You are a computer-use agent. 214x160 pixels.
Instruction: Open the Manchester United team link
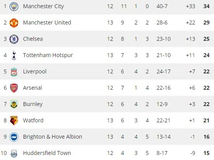click(47, 23)
